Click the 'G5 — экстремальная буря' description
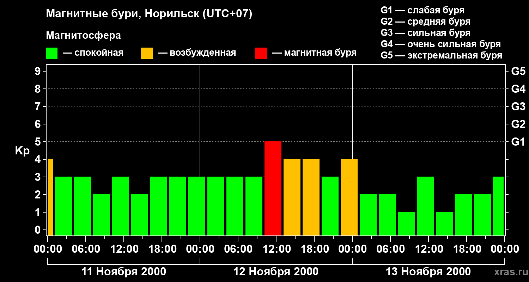This screenshot has height=282, width=529. click(442, 56)
